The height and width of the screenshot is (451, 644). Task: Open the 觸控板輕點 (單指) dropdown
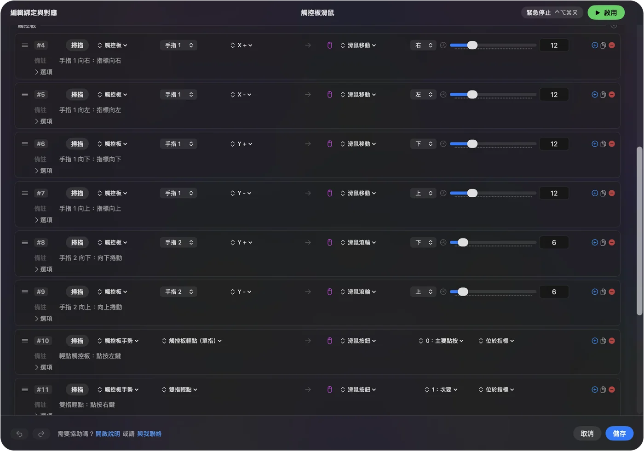[192, 341]
